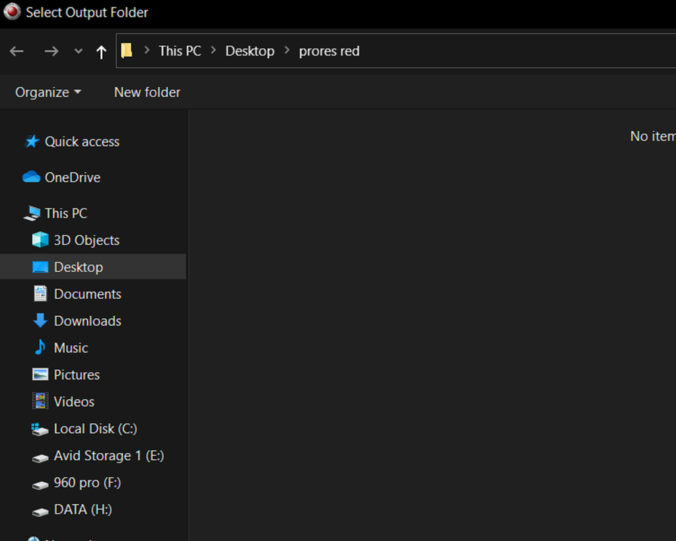Click the Back navigation arrow

pos(17,51)
